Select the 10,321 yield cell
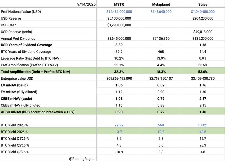The height and width of the screenshot is (161, 225). (x=203, y=125)
